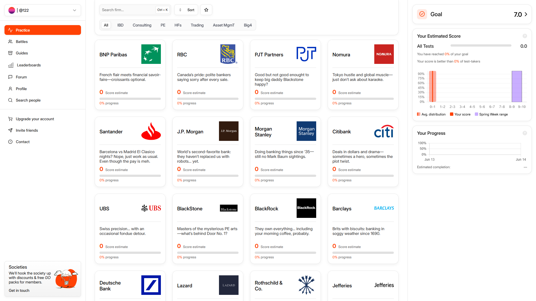Click the Citibank progress bar
The image size is (536, 301).
[x=363, y=176]
